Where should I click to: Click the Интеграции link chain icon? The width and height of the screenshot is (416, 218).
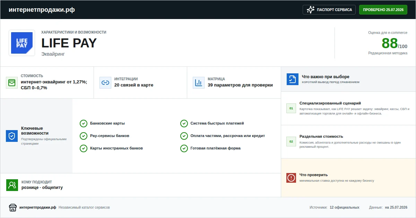tap(105, 83)
